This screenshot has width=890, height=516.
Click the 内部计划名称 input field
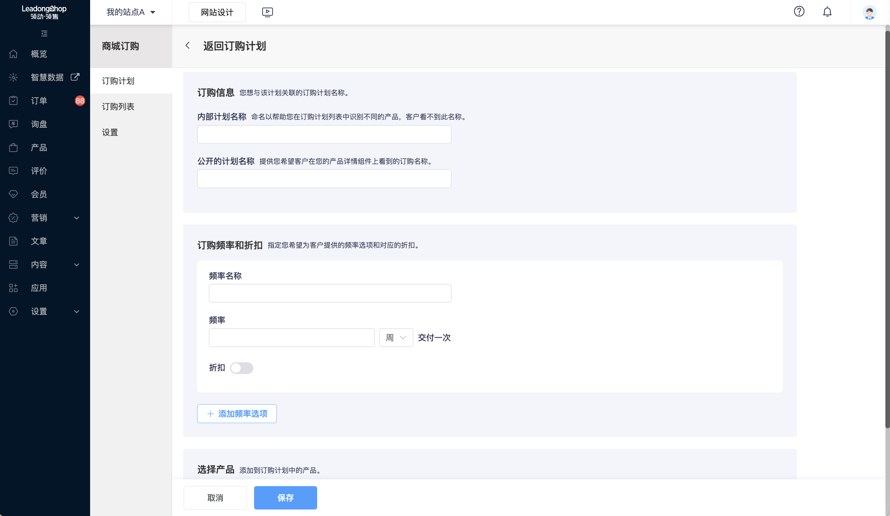tap(324, 134)
